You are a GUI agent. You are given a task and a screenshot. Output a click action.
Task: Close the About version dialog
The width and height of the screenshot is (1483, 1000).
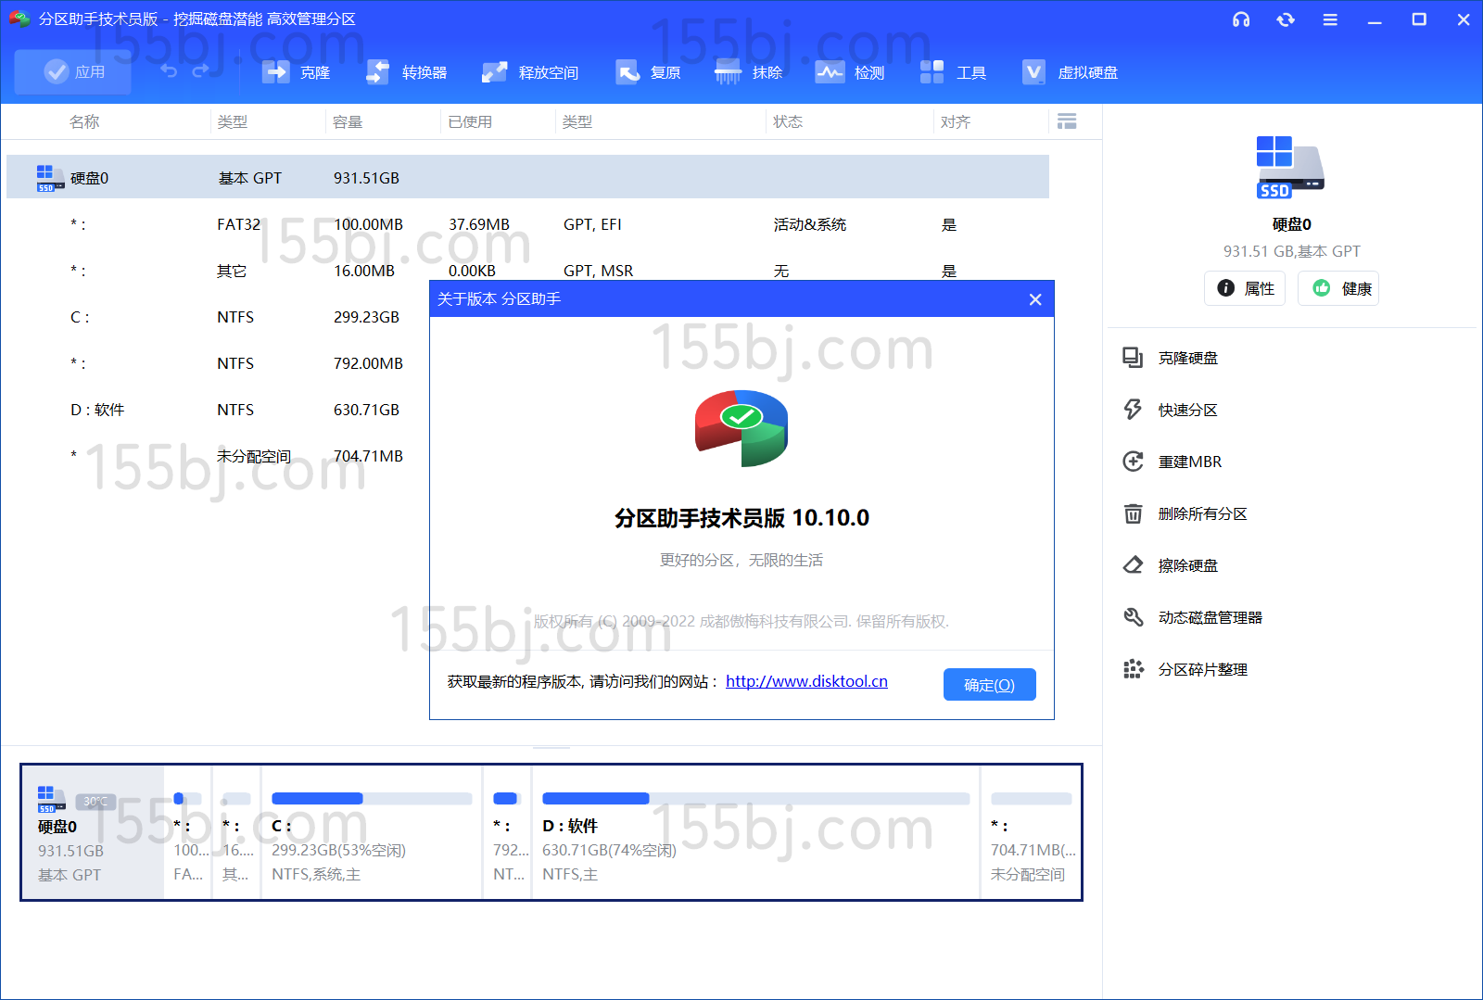pyautogui.click(x=1035, y=299)
